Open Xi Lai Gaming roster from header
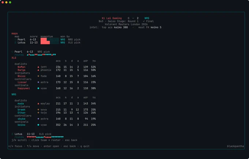The width and height of the screenshot is (249, 159). 112,18
